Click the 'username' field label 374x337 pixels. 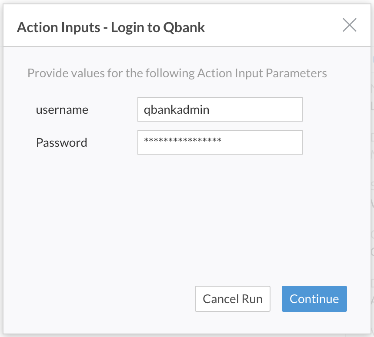(62, 110)
